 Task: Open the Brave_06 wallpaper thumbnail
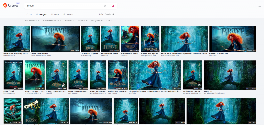coord(230,75)
